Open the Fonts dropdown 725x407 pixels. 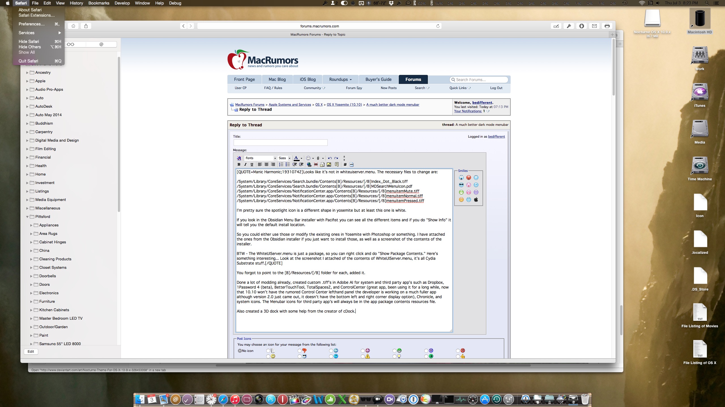pyautogui.click(x=261, y=158)
